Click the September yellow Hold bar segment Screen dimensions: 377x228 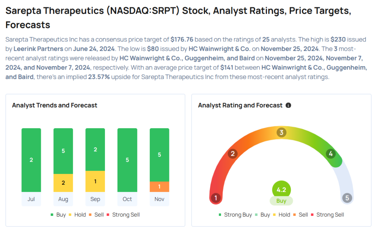(95, 181)
